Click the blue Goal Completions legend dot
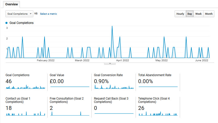 click(x=7, y=23)
